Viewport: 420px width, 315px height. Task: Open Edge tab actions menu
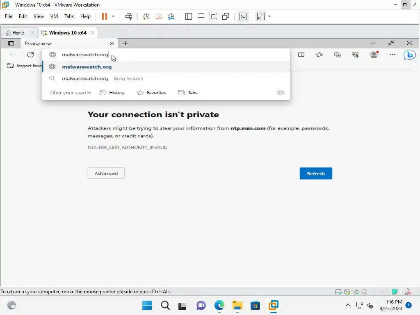(x=11, y=43)
